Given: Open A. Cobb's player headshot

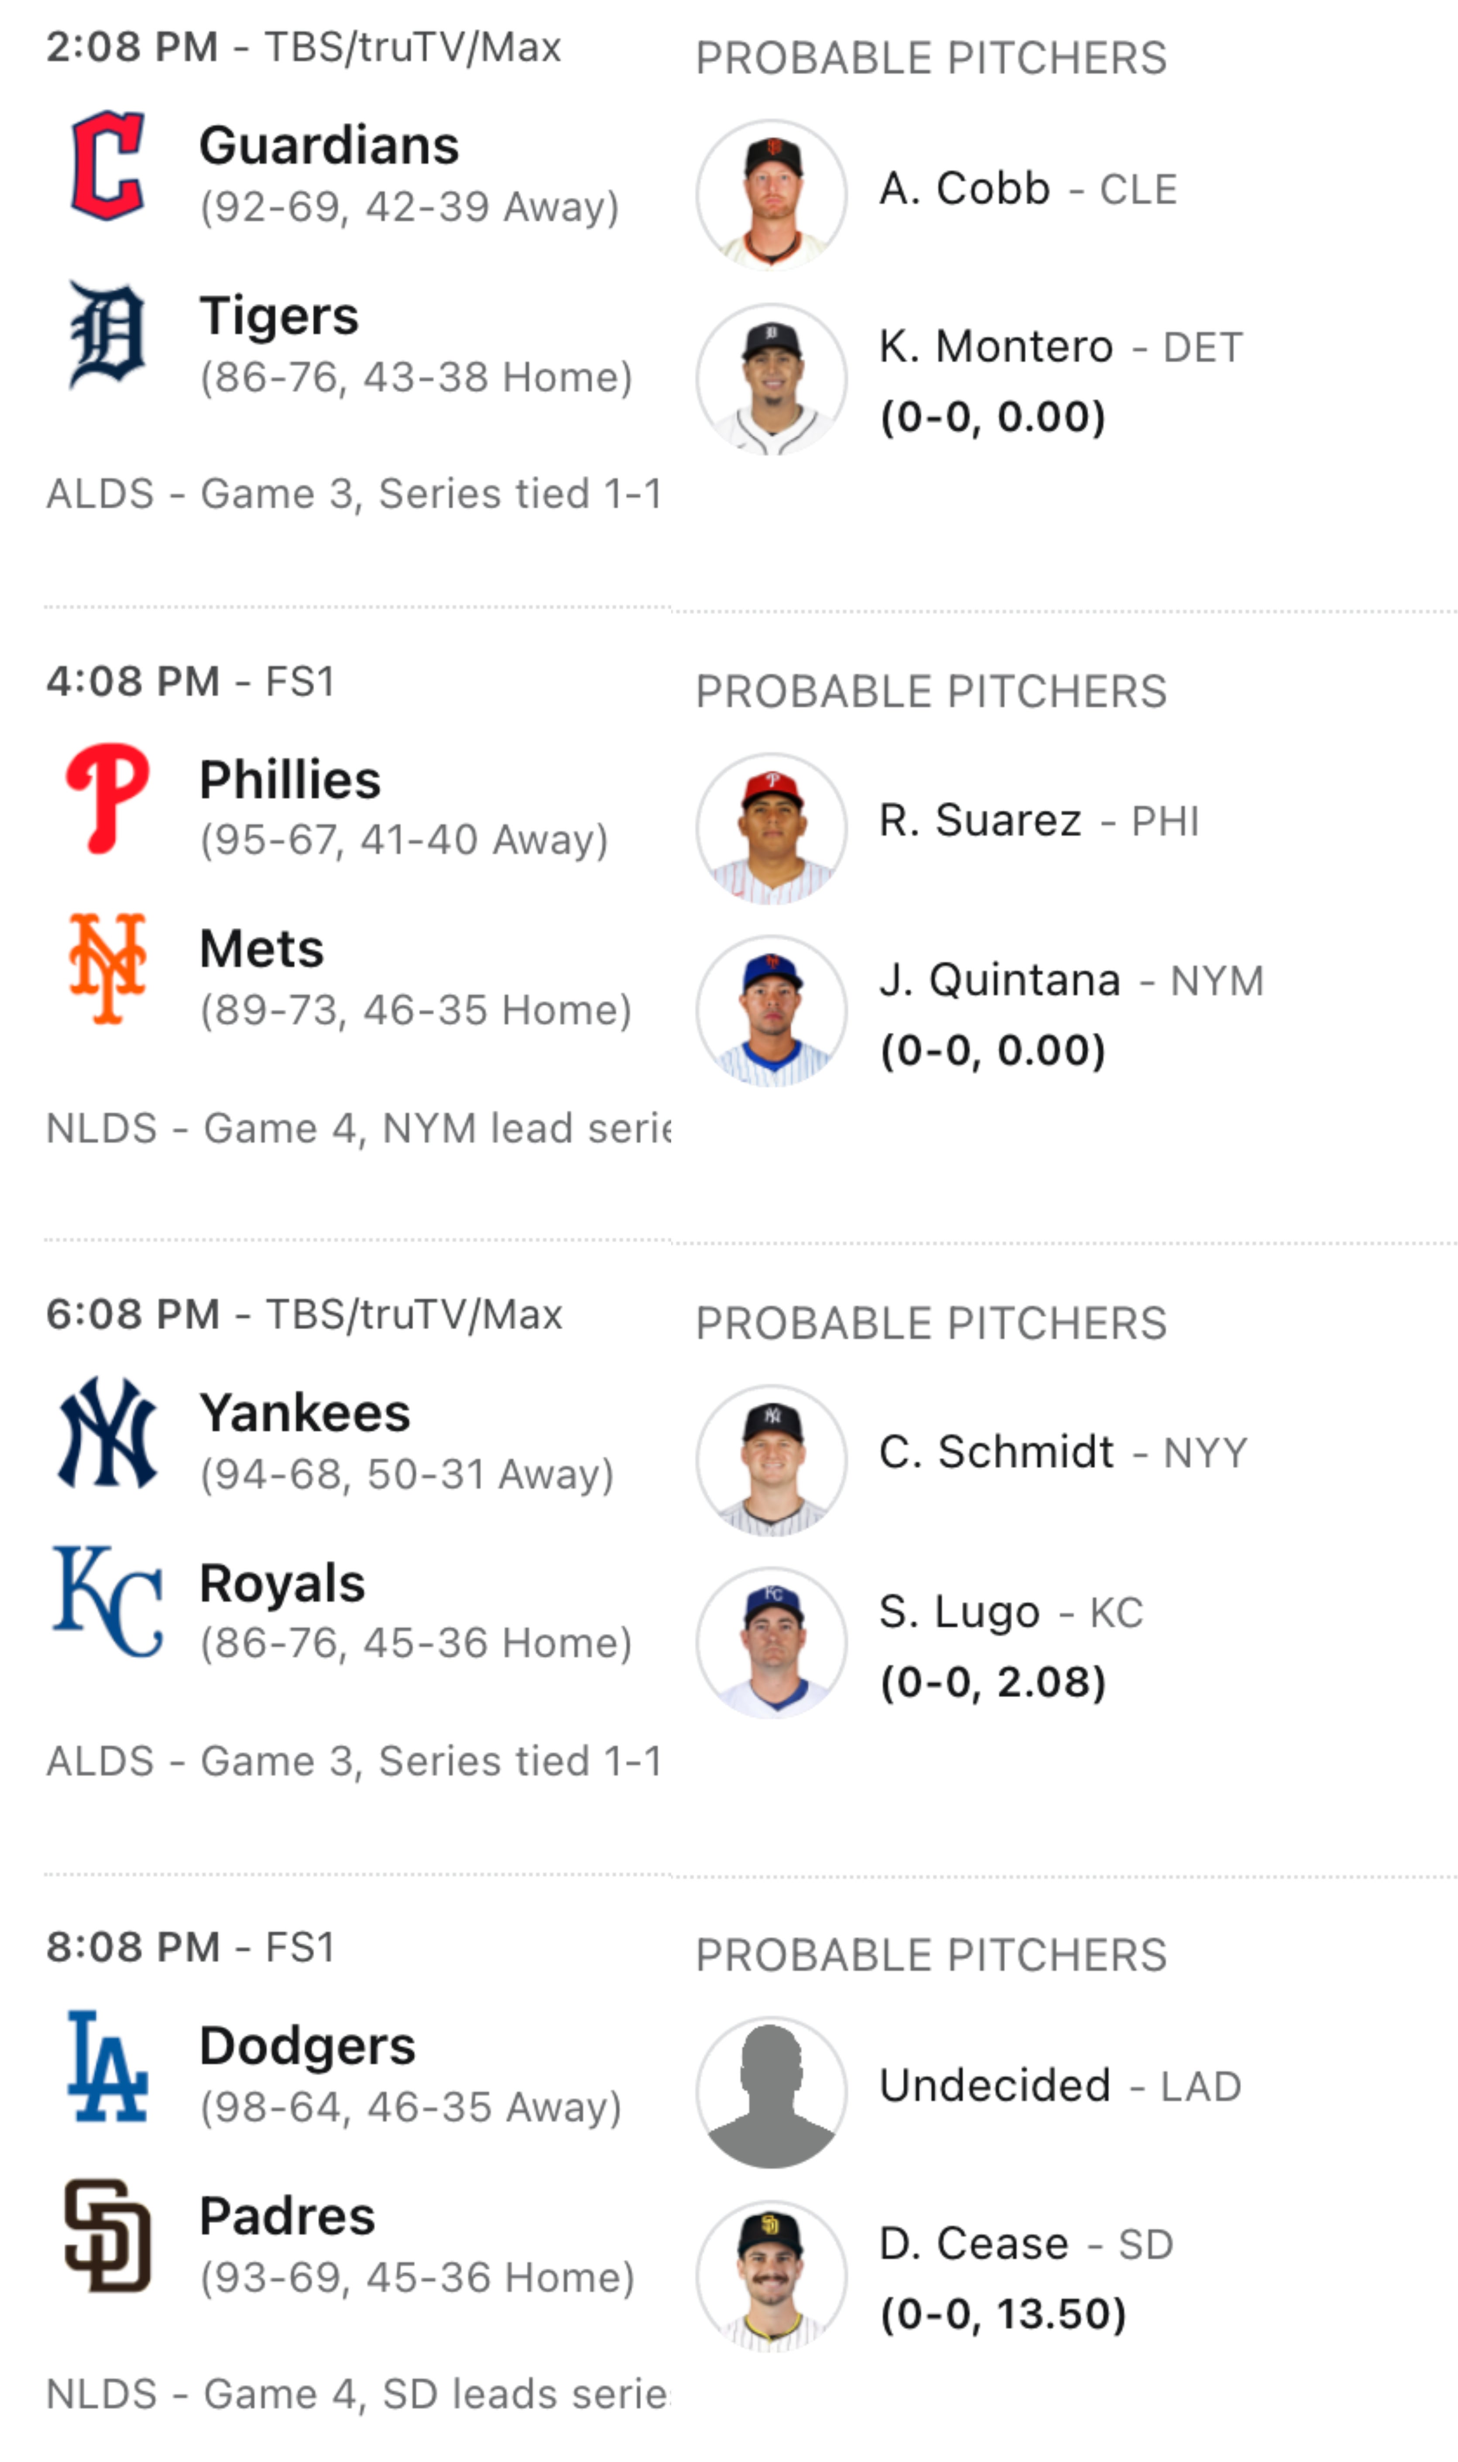Looking at the screenshot, I should click(x=771, y=195).
